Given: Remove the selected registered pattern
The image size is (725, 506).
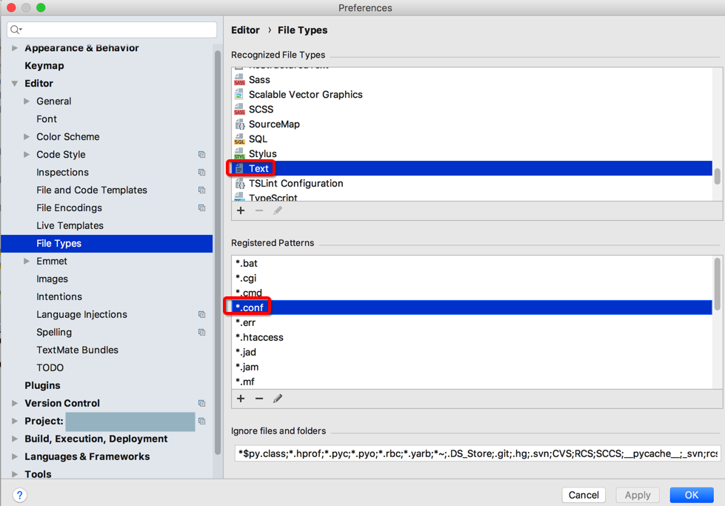Looking at the screenshot, I should coord(259,399).
